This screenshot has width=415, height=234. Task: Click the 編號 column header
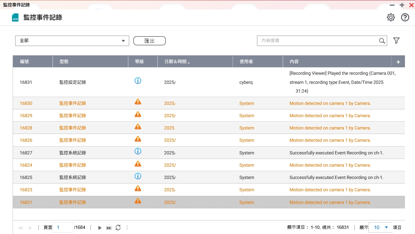pos(25,61)
